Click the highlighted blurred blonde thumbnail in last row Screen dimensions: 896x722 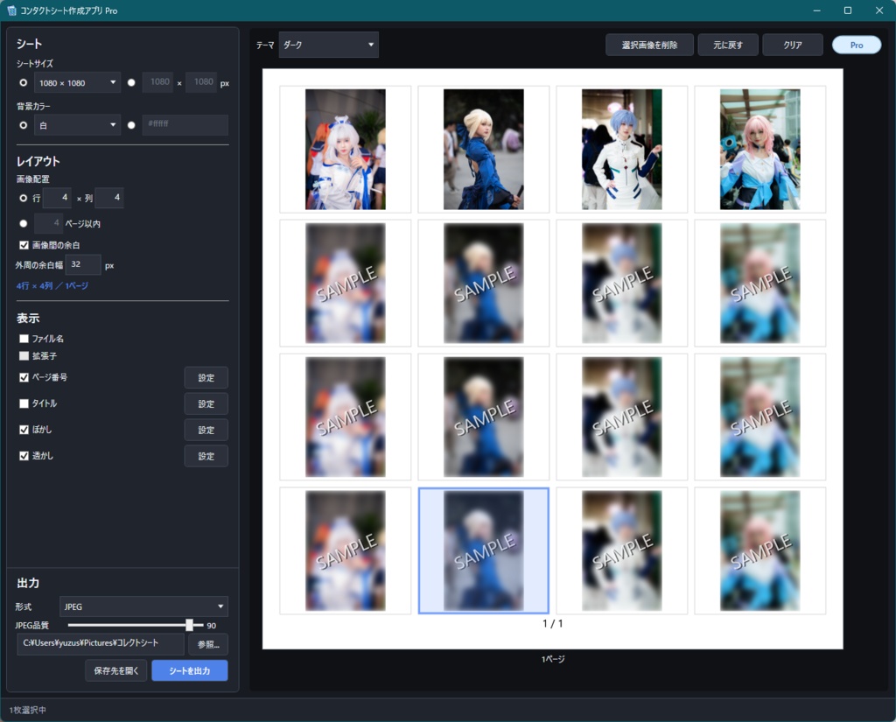coord(483,550)
